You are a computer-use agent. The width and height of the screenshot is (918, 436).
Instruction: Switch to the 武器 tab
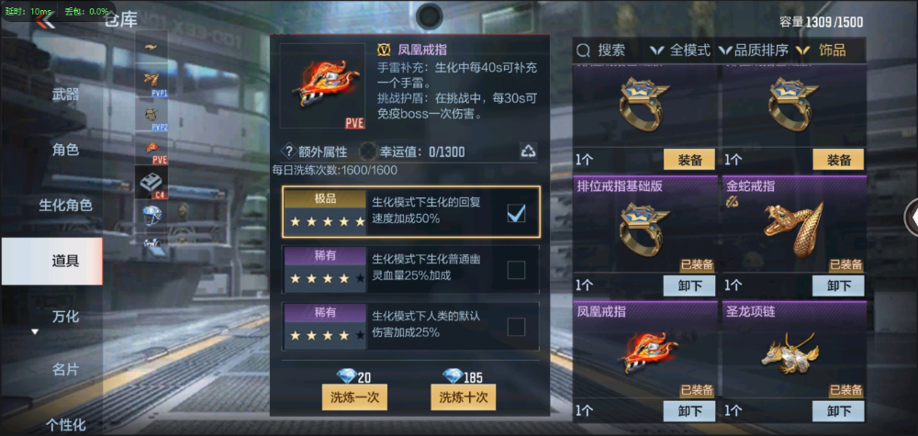65,94
